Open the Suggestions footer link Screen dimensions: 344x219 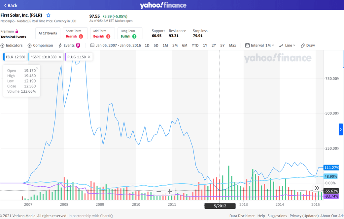pyautogui.click(x=277, y=216)
